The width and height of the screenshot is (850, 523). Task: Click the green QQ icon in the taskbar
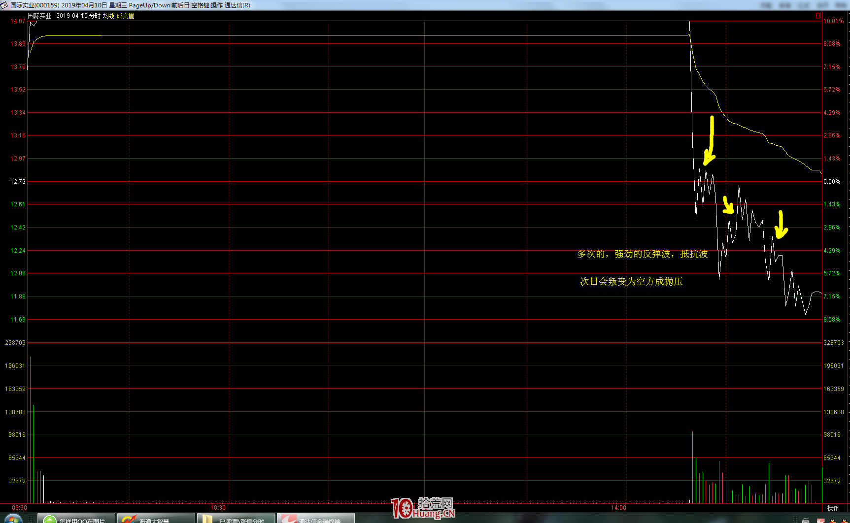click(50, 520)
